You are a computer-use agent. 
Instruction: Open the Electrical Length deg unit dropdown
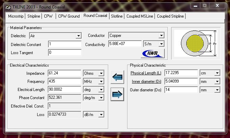coord(101,89)
